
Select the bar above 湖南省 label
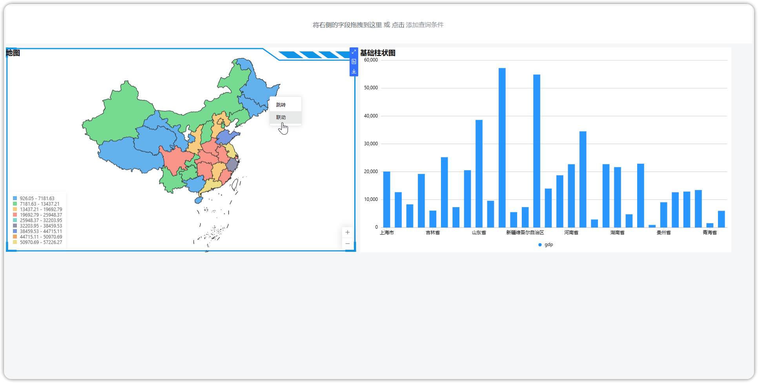[x=618, y=197]
